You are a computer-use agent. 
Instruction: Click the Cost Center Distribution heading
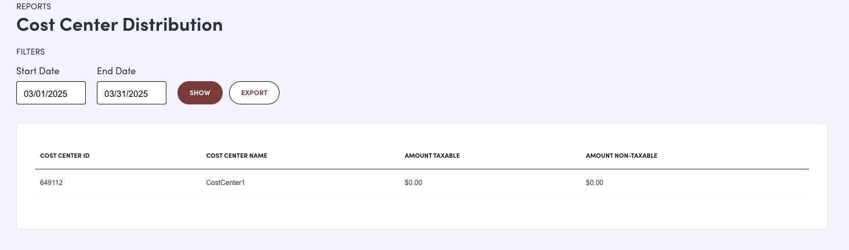click(x=119, y=25)
